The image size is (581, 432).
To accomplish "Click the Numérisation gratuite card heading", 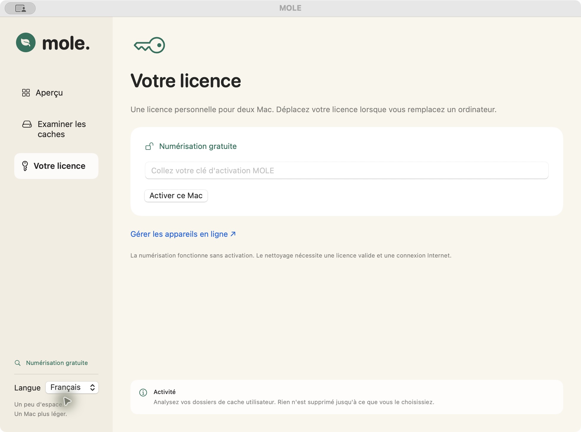I will pos(198,146).
